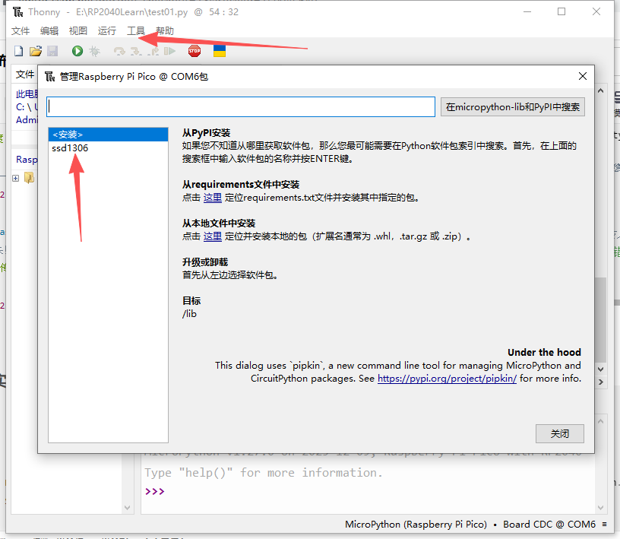Open the 编辑 menu
The width and height of the screenshot is (620, 539).
49,31
